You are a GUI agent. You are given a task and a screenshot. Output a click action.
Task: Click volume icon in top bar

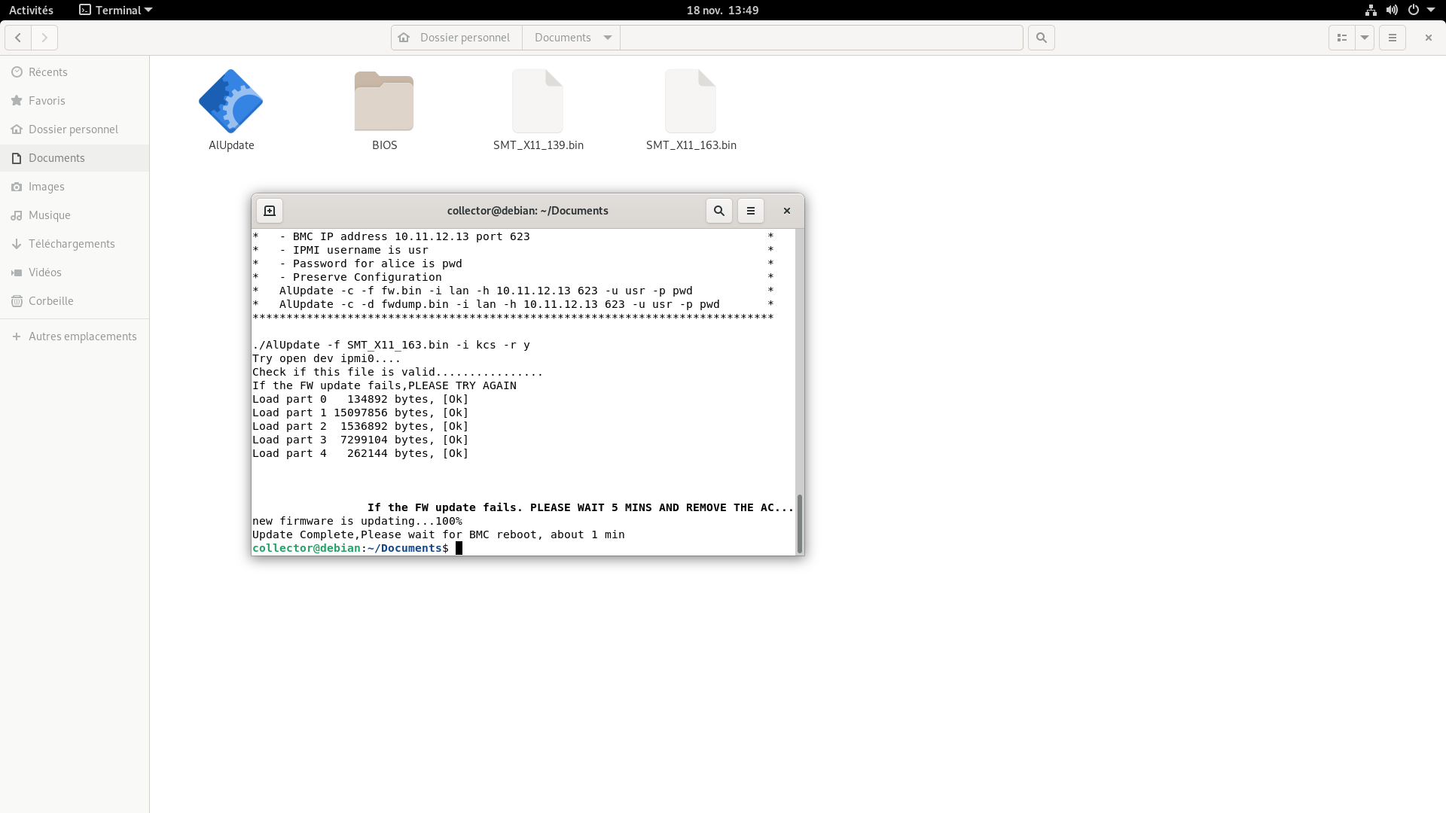[1392, 10]
